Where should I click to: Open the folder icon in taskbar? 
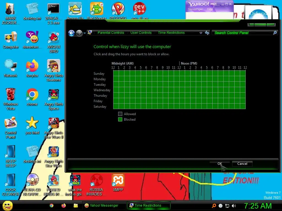click(75, 206)
